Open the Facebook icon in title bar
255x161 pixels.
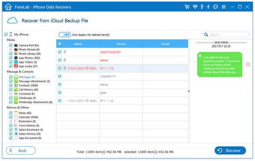point(208,7)
